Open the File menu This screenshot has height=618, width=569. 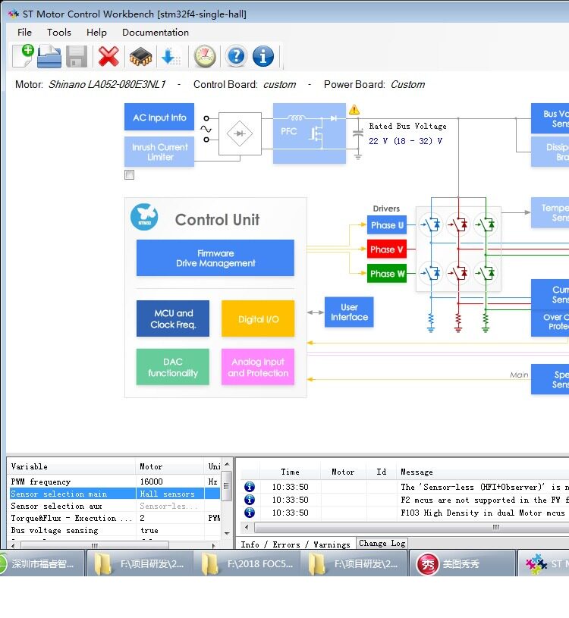24,33
